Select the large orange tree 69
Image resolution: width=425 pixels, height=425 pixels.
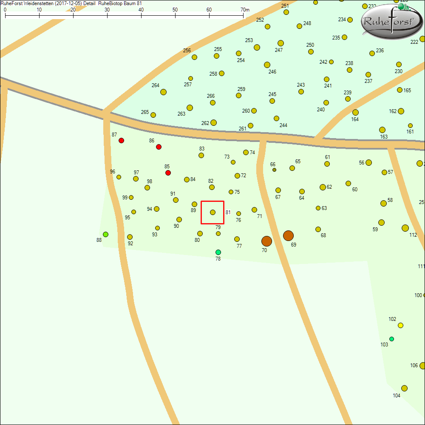(288, 235)
